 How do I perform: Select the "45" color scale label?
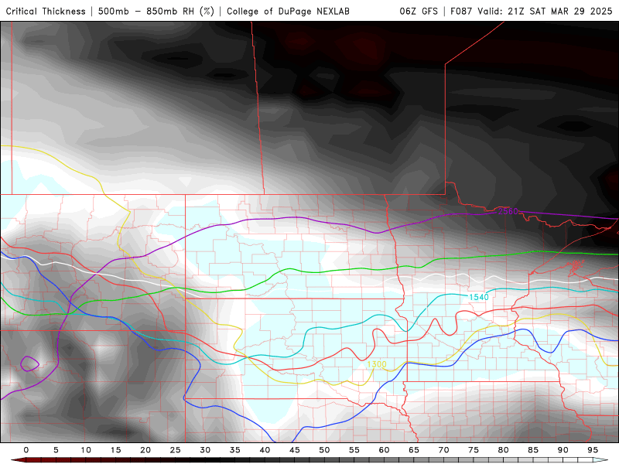(x=295, y=450)
